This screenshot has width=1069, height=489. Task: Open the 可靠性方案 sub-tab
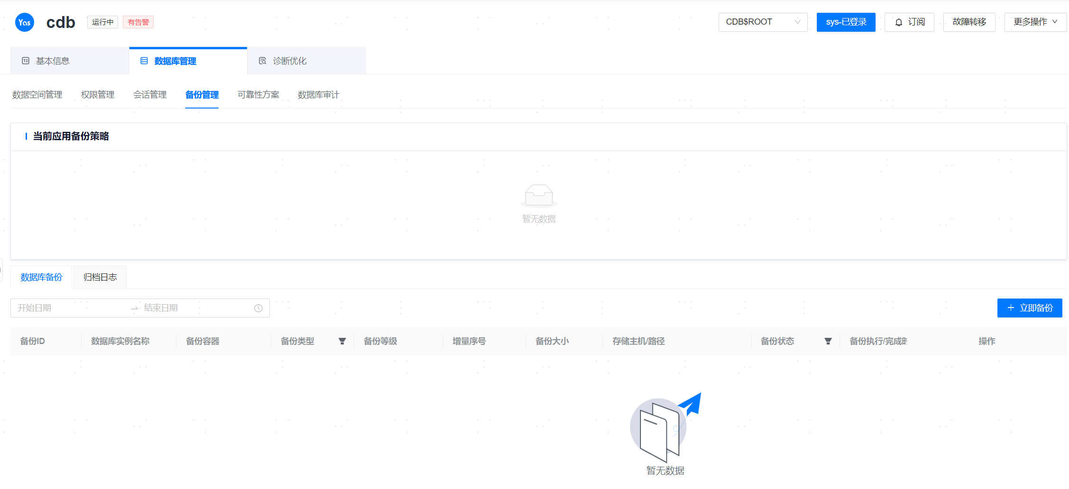pyautogui.click(x=258, y=95)
